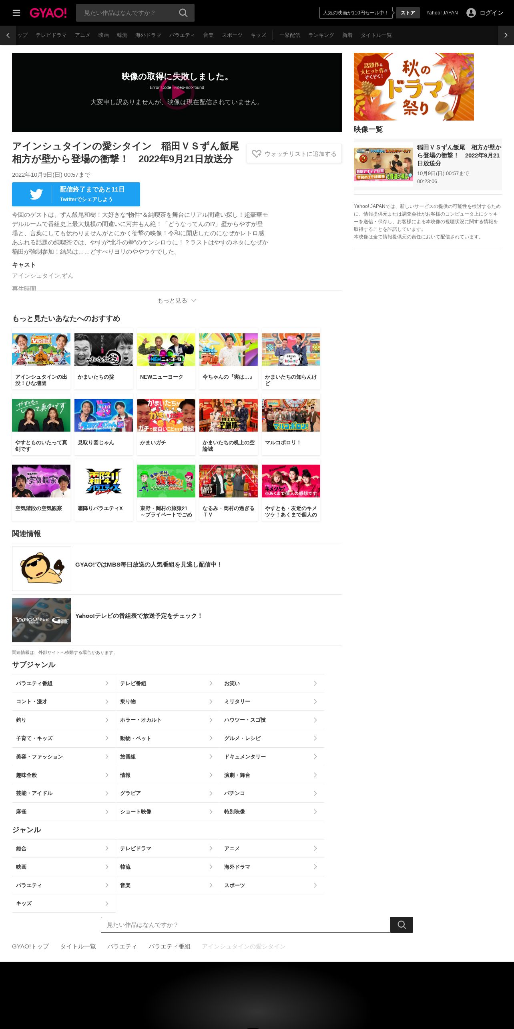Open お笑い subgenre chevron
The height and width of the screenshot is (1029, 514).
click(315, 683)
